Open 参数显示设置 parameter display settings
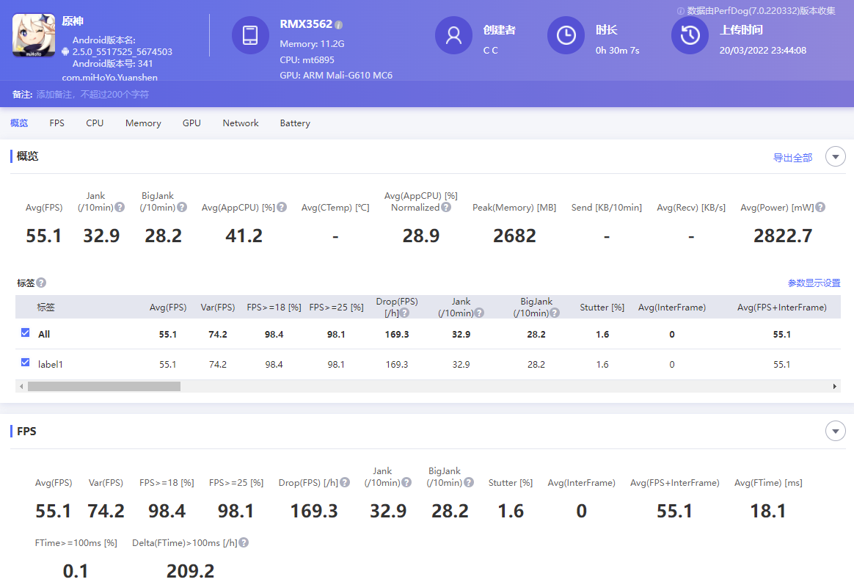This screenshot has width=854, height=582. [x=814, y=283]
